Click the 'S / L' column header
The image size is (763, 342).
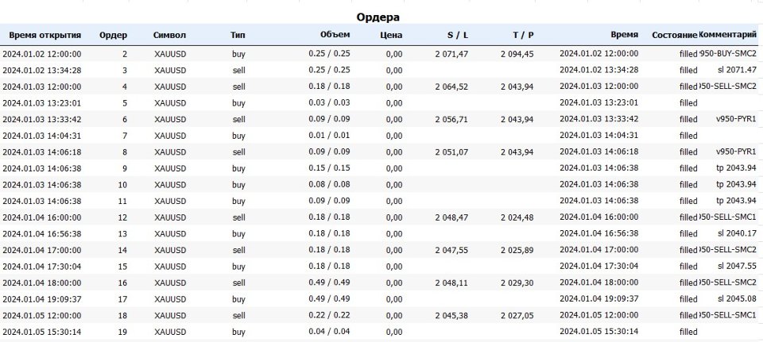click(x=458, y=36)
